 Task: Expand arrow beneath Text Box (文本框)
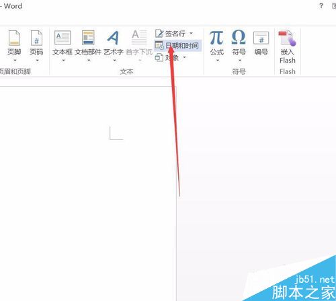[63, 61]
